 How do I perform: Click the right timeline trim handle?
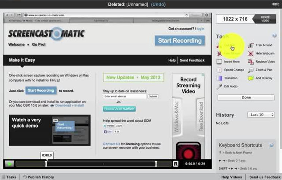pyautogui.click(x=156, y=164)
